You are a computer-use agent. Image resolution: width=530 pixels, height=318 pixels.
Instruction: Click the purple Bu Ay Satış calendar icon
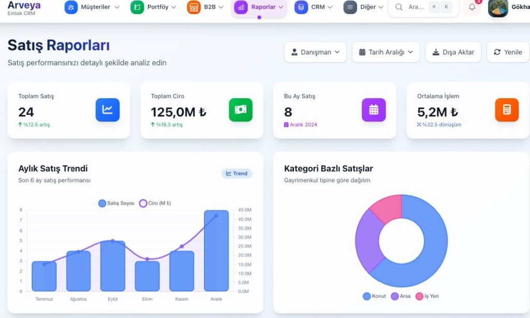[x=374, y=110]
